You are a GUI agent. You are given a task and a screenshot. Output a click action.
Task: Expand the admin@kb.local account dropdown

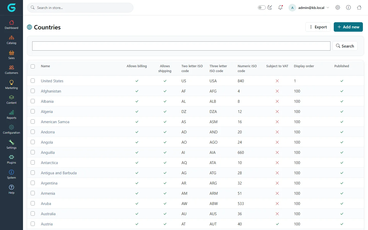click(x=309, y=8)
